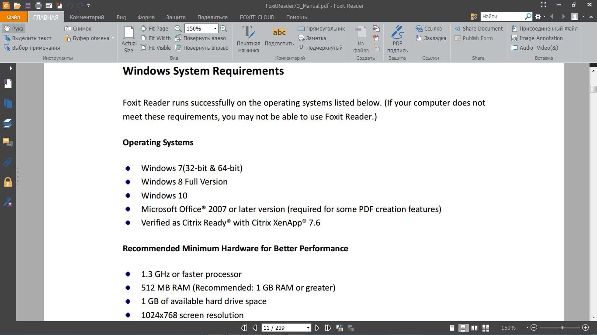
Task: Toggle the Fit Page view mode
Action: (x=154, y=28)
